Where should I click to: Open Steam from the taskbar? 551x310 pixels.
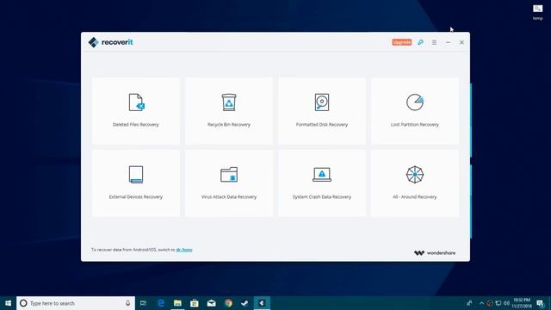click(245, 303)
